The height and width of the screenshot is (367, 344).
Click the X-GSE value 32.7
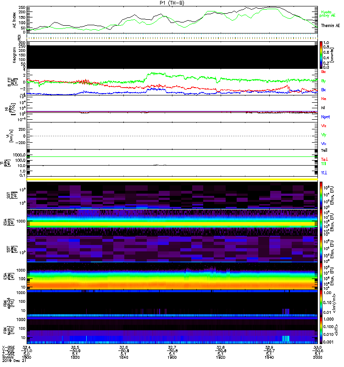(172, 347)
